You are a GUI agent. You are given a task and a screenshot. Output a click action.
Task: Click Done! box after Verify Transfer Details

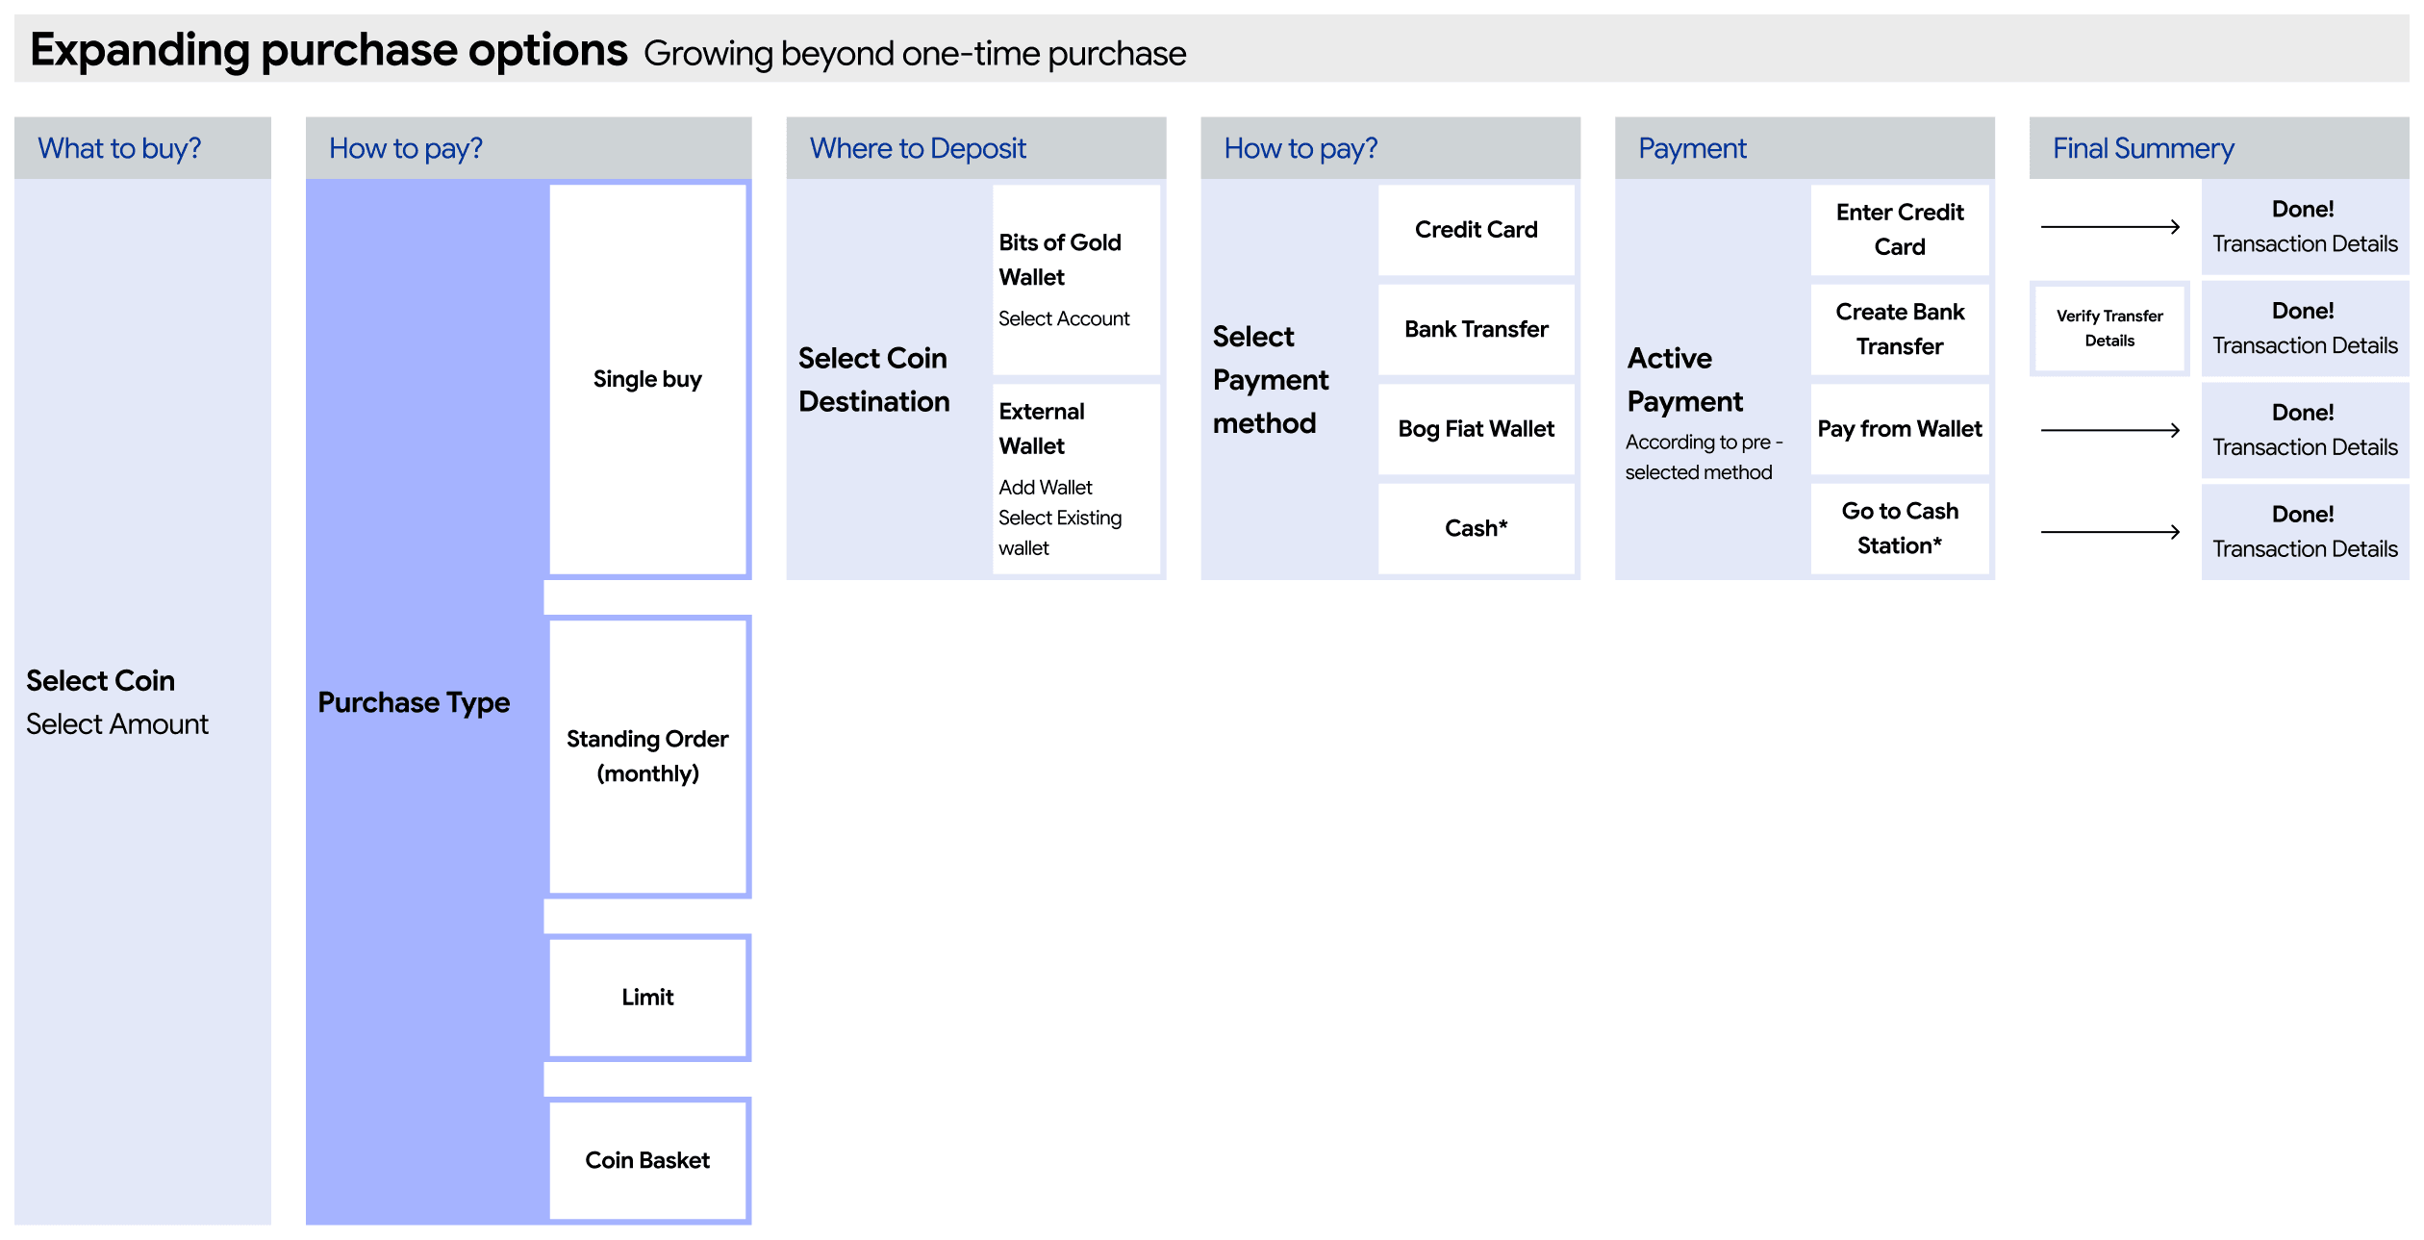point(2305,329)
